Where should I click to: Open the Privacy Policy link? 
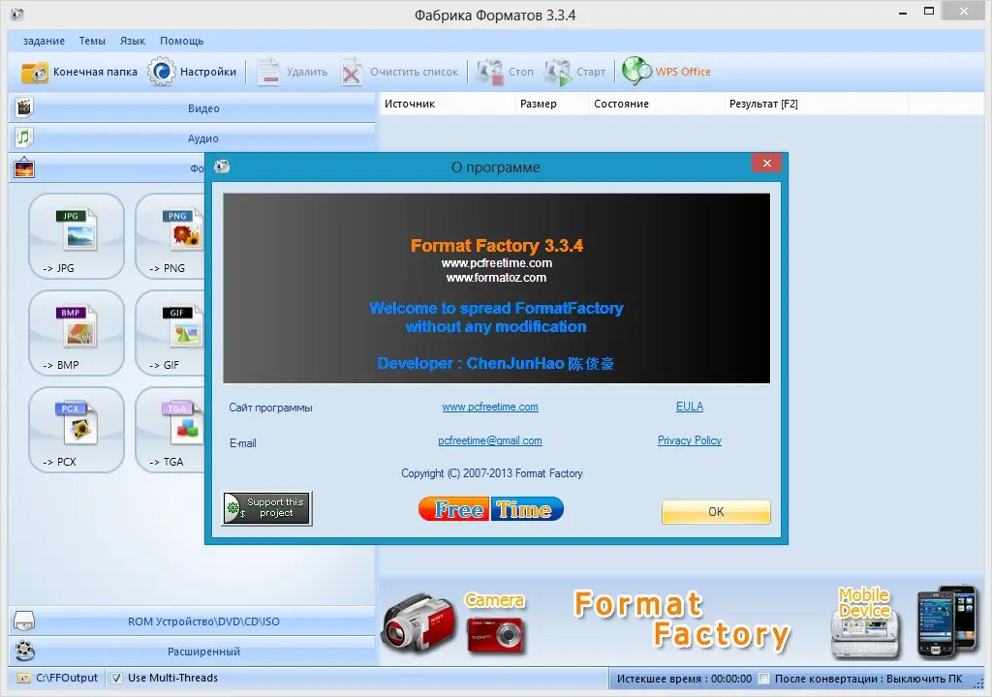[690, 440]
